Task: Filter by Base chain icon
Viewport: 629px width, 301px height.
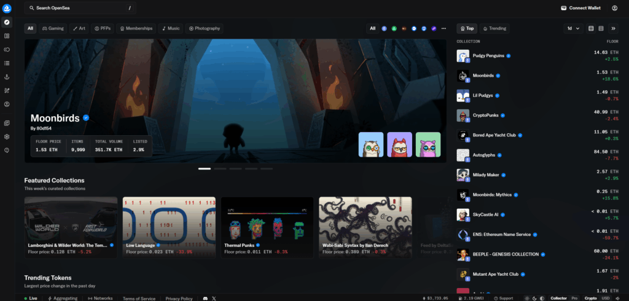Action: [414, 28]
